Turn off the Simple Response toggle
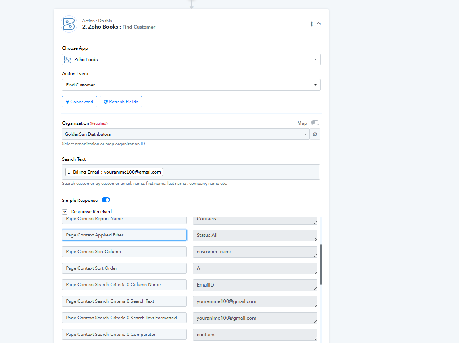 pos(106,200)
